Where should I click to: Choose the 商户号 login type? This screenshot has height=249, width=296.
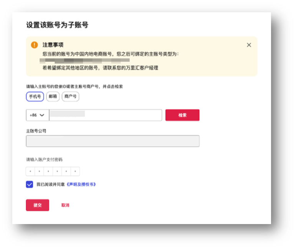pos(70,97)
